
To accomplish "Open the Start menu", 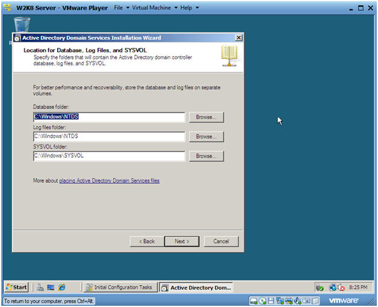I will 16,287.
